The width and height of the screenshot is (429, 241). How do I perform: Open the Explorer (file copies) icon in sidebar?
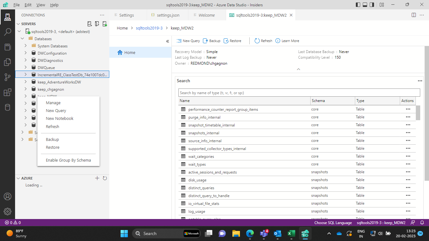point(8,62)
